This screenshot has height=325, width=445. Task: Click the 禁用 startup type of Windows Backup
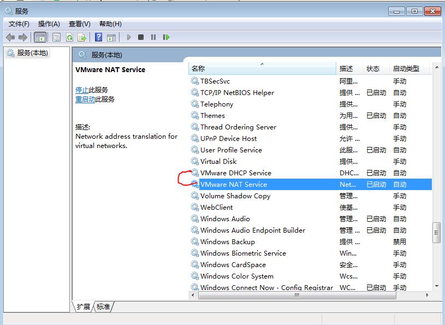click(400, 241)
